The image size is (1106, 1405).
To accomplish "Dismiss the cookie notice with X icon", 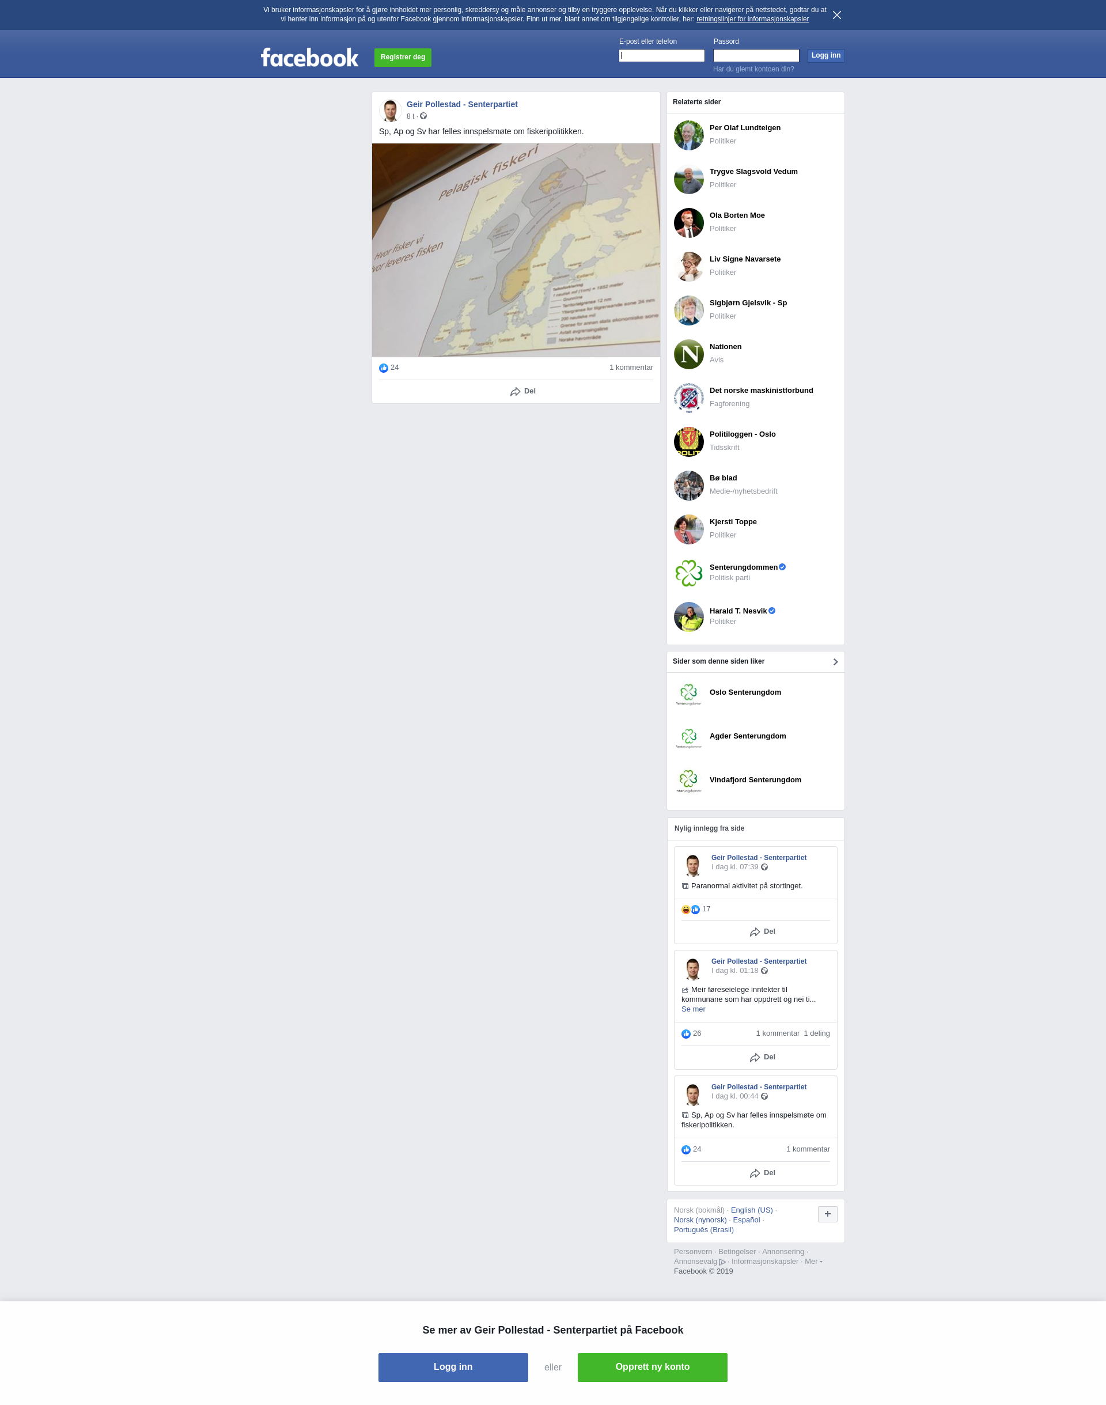I will 836,15.
